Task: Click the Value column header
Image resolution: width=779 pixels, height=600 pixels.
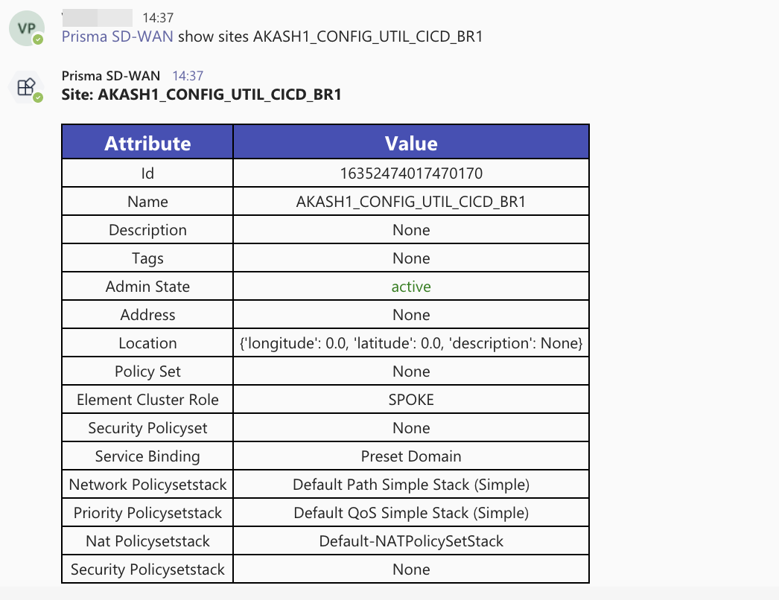Action: pyautogui.click(x=411, y=142)
